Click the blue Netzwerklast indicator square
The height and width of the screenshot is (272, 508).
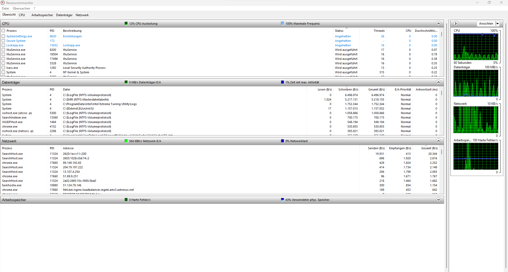pyautogui.click(x=283, y=141)
